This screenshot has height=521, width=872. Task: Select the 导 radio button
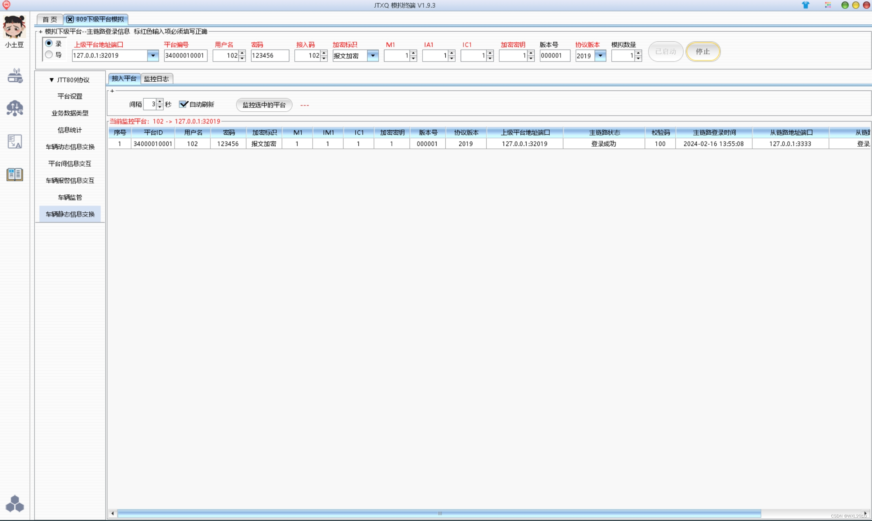tap(49, 54)
